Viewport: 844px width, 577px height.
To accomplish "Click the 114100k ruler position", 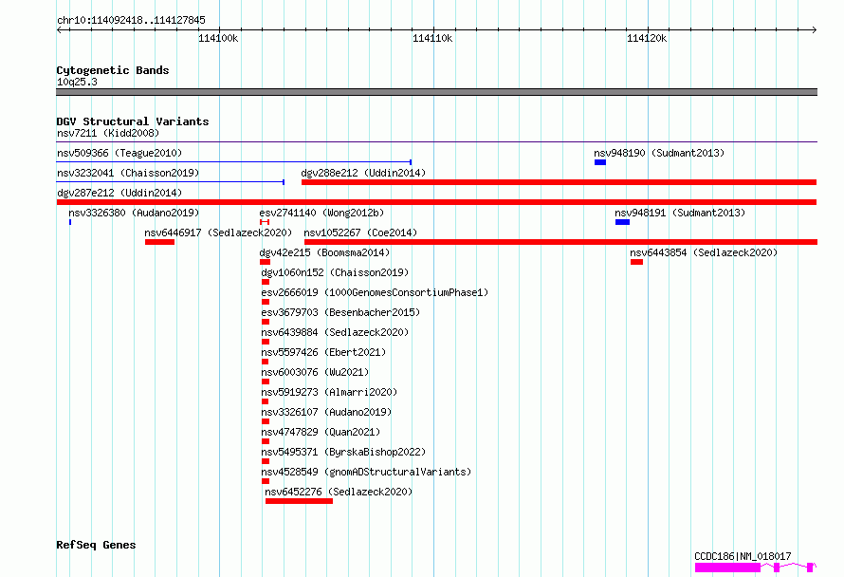I will [218, 38].
